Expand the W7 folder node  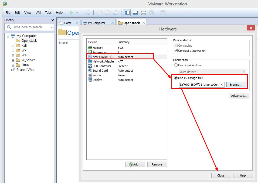(x=13, y=51)
